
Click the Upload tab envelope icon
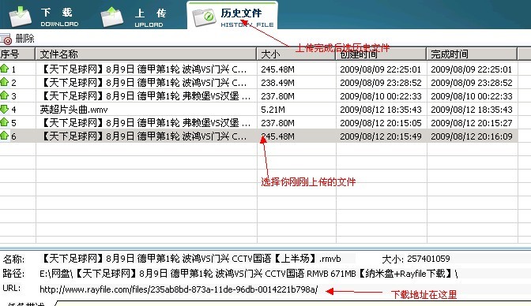click(112, 17)
